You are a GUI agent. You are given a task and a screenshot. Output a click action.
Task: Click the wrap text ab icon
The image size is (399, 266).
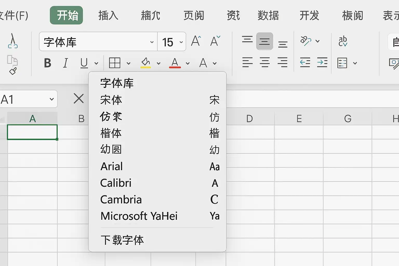point(343,41)
